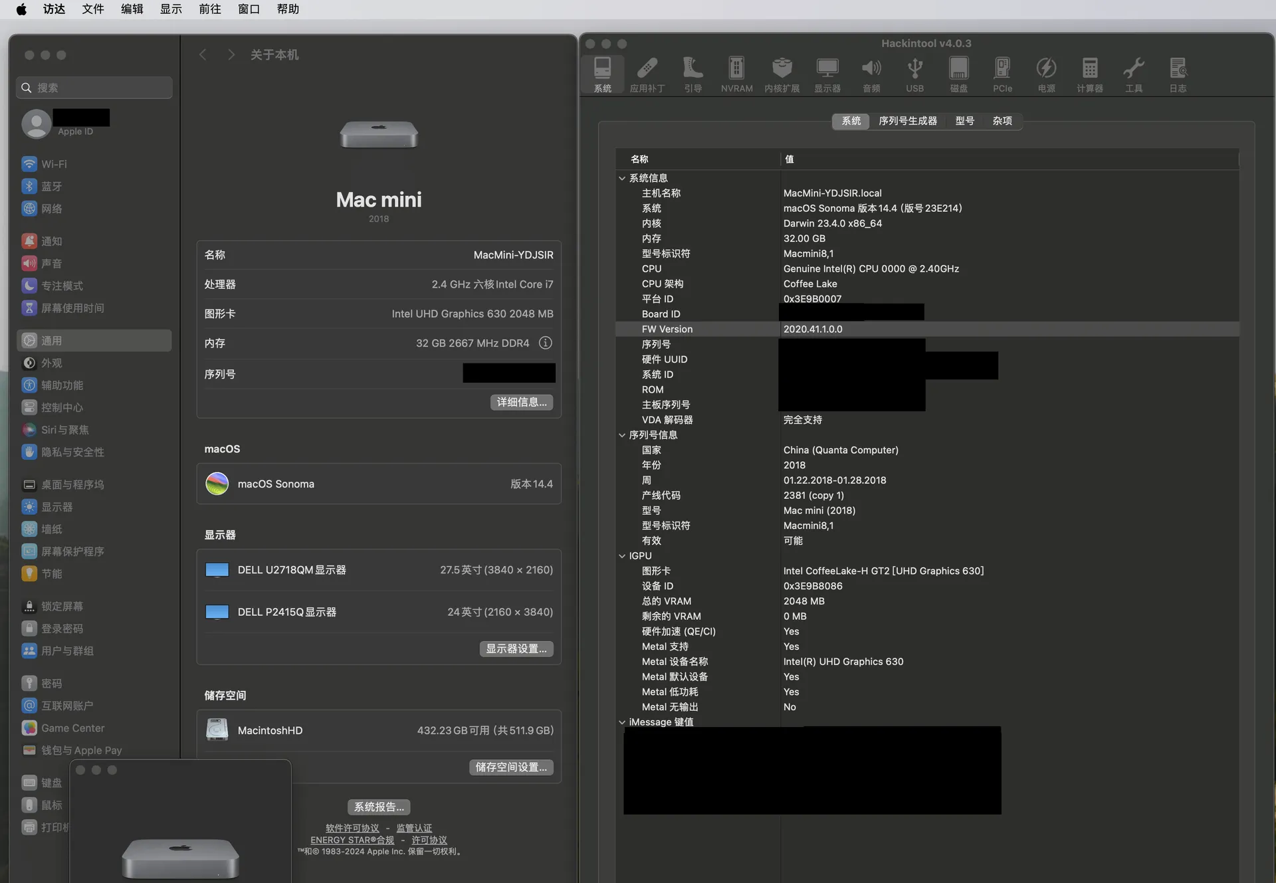Click the 详细信息... button
The image size is (1276, 883).
coord(522,402)
